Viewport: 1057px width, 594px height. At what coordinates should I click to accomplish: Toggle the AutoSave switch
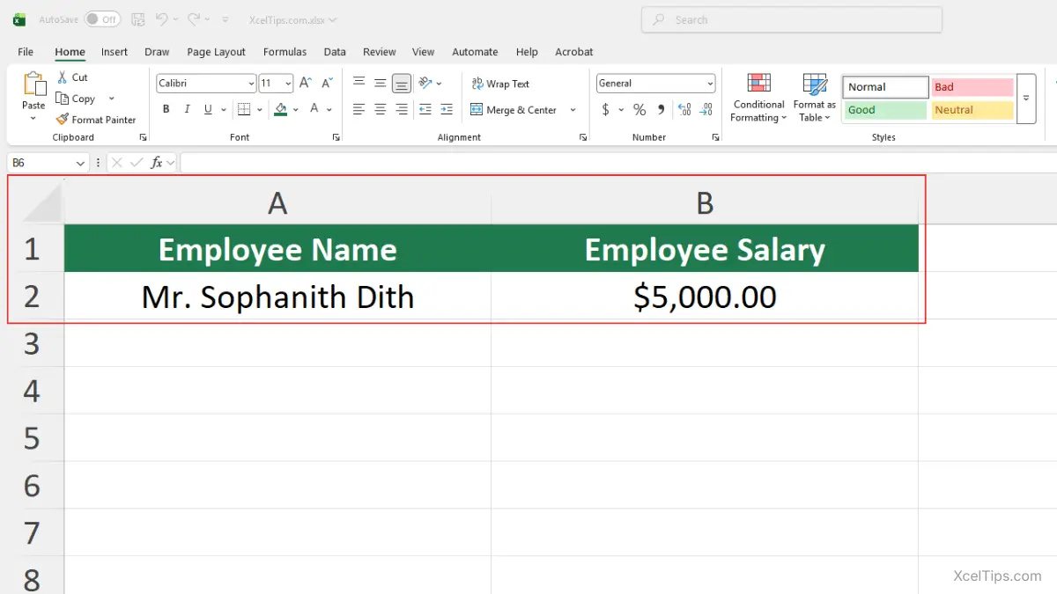(x=103, y=19)
